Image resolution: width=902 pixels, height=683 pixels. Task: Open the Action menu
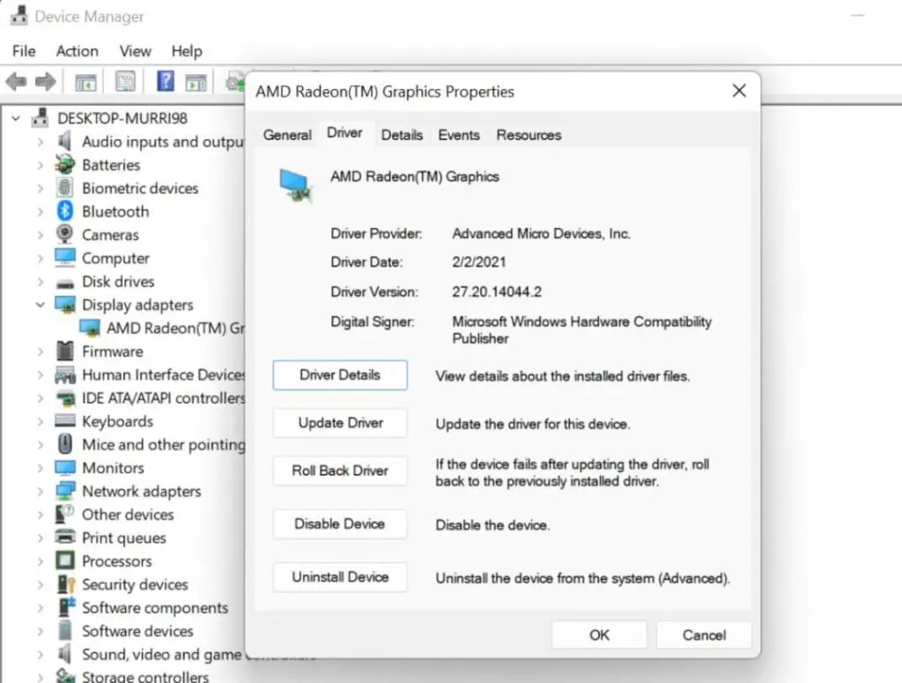pos(77,51)
